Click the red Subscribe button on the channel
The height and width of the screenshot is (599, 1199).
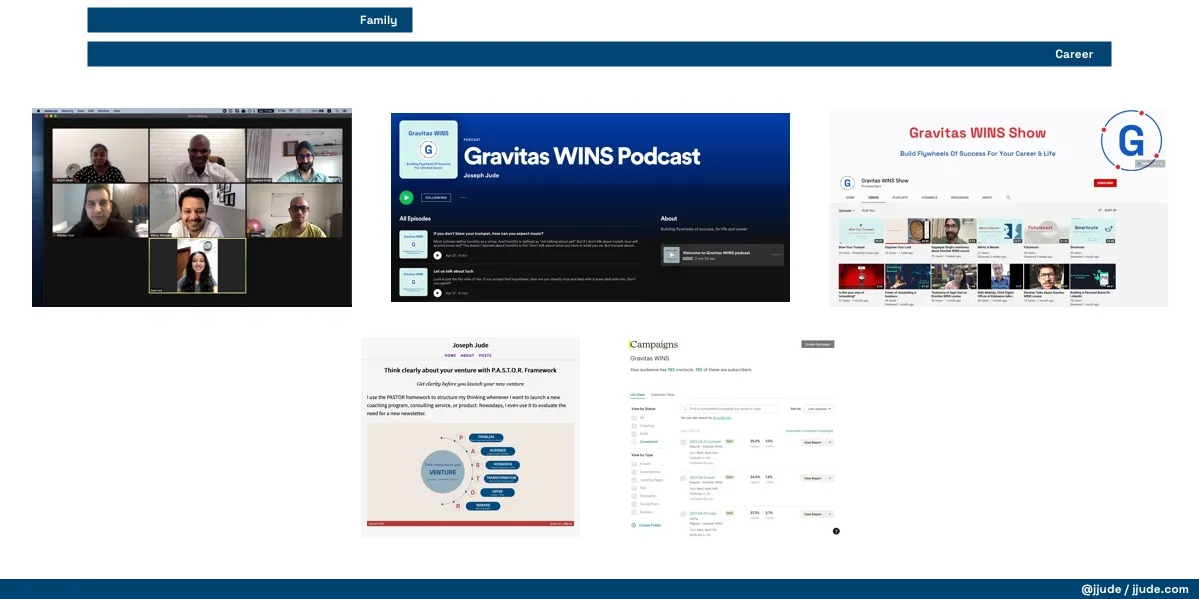1105,183
